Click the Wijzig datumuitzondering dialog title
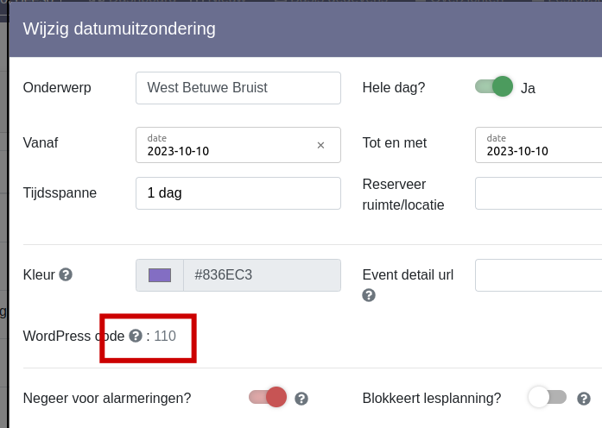 119,28
